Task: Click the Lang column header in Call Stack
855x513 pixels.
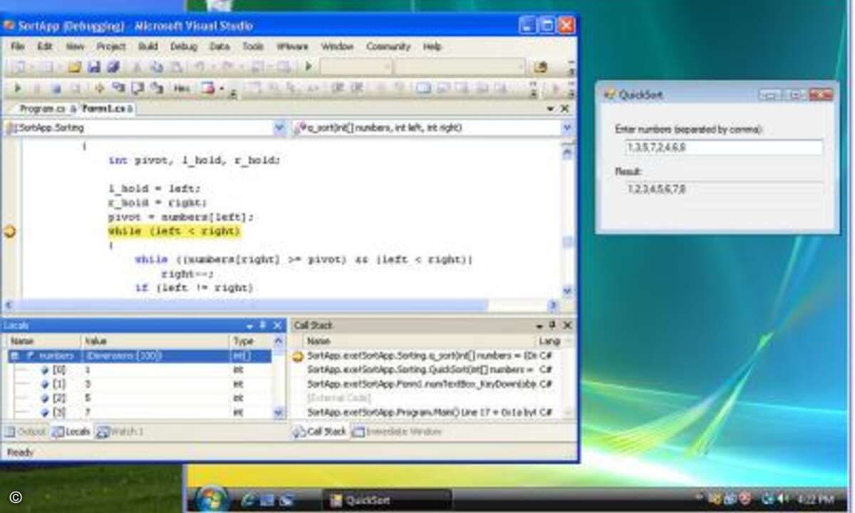Action: 547,341
